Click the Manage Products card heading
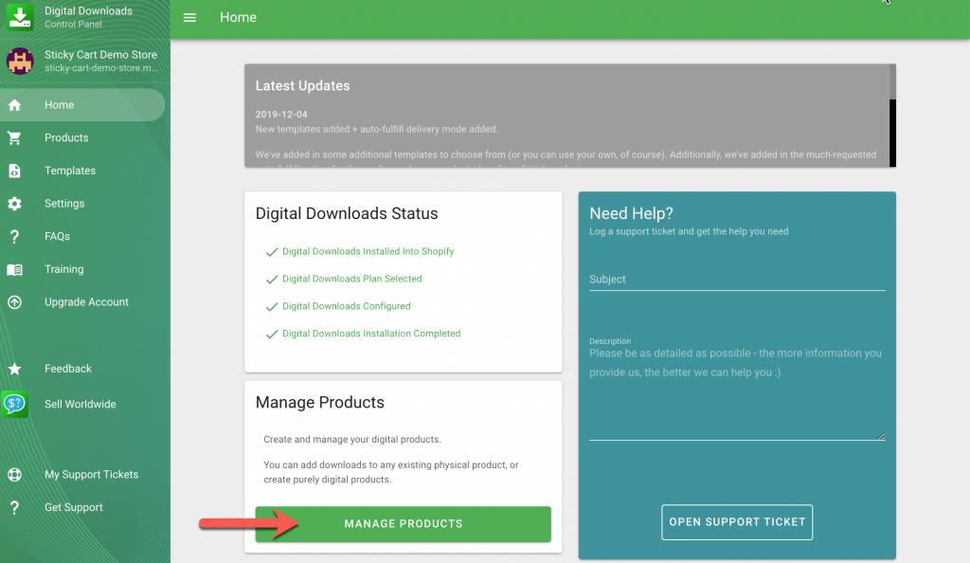 coord(320,403)
